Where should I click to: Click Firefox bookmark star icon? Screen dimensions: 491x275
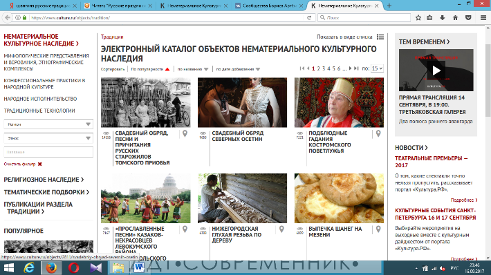(x=418, y=18)
